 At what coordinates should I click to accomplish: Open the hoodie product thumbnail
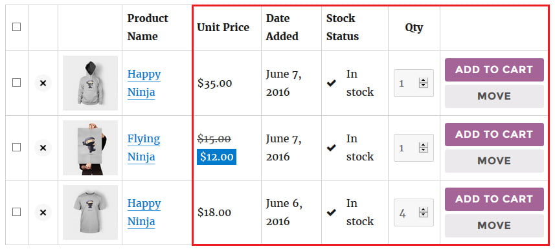pos(90,83)
